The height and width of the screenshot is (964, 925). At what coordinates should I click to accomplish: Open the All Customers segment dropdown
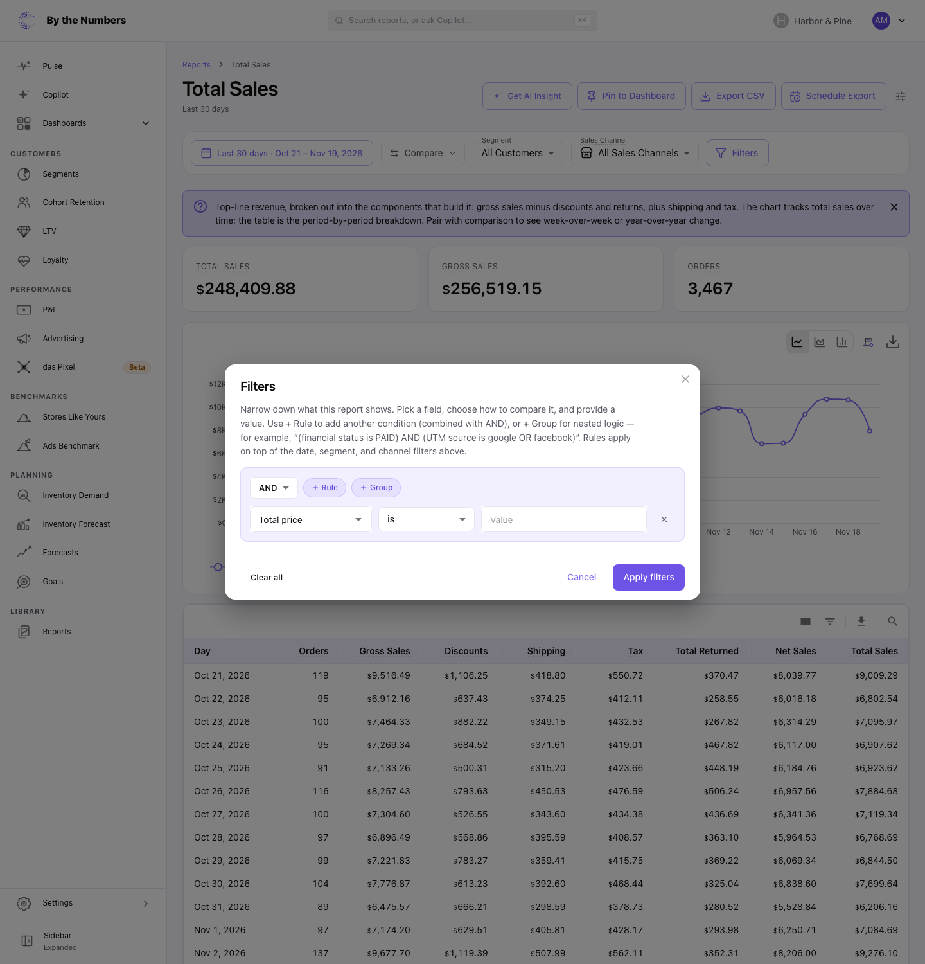[x=518, y=153]
